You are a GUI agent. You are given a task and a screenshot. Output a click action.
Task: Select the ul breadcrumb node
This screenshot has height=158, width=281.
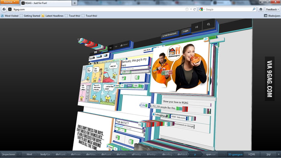(136, 154)
